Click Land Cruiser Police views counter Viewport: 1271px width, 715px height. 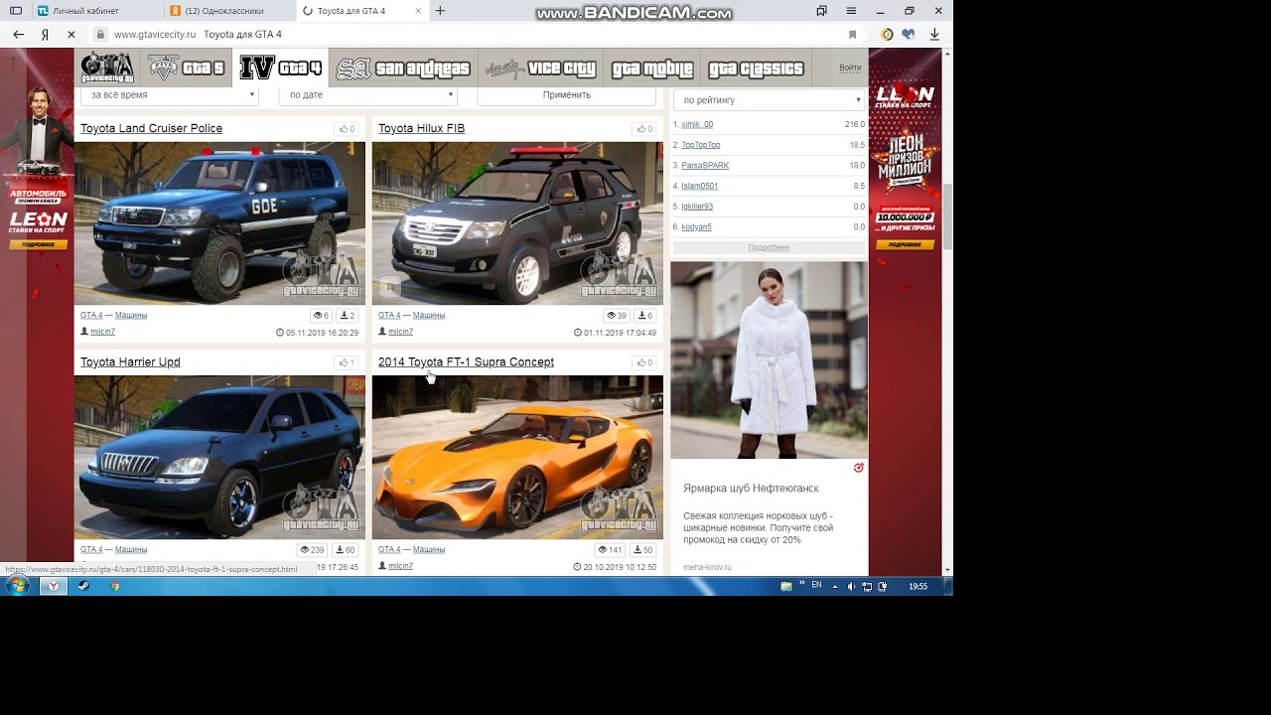coord(321,316)
